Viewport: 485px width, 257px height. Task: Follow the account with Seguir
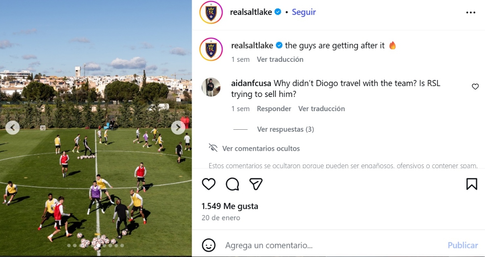tap(304, 12)
